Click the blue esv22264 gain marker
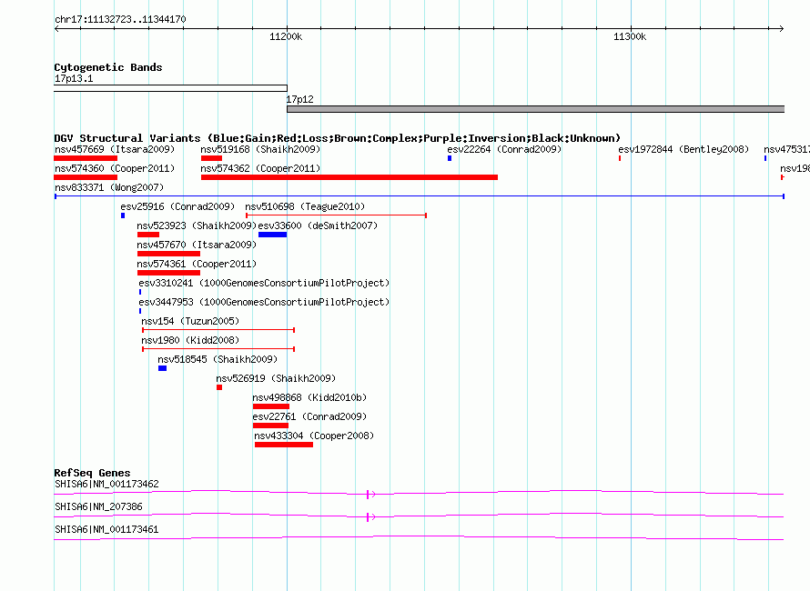Screen dimensions: 810x591 pyautogui.click(x=450, y=158)
